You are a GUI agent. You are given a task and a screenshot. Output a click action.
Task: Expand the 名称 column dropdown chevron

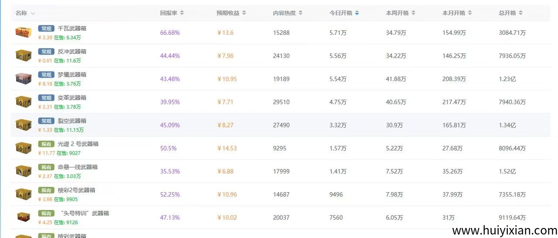pyautogui.click(x=33, y=14)
